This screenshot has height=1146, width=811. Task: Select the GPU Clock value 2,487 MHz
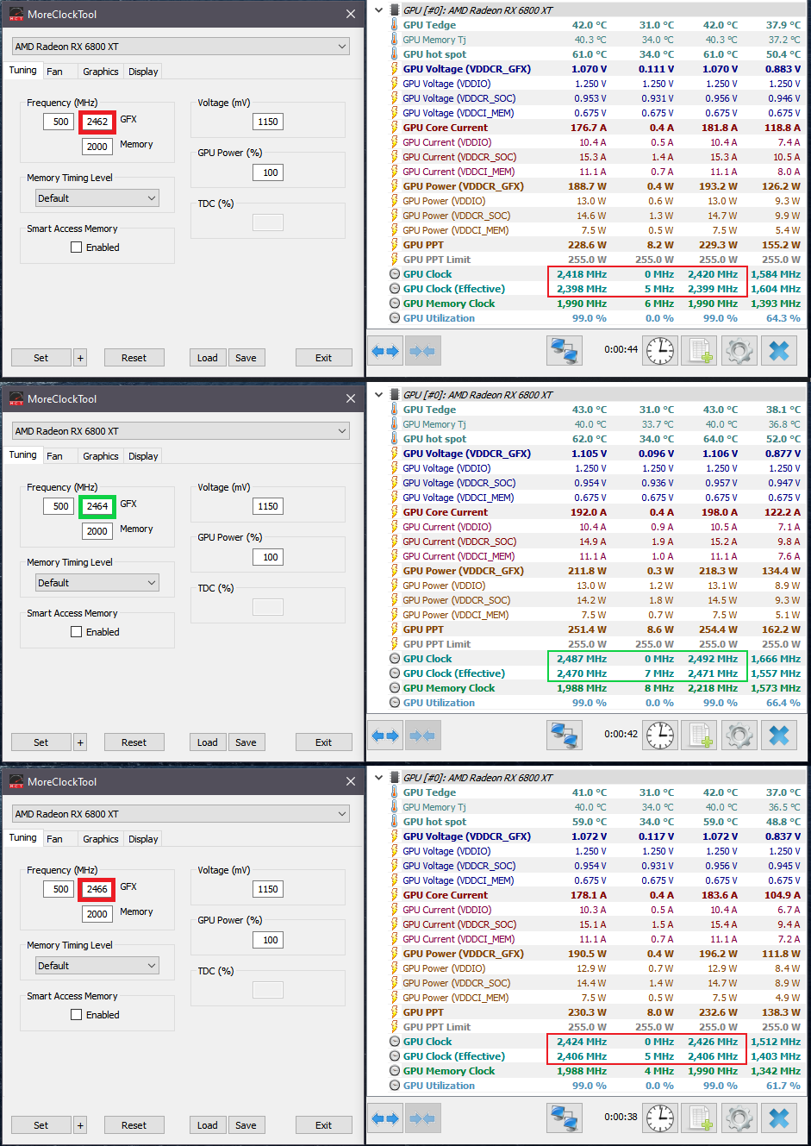click(582, 659)
